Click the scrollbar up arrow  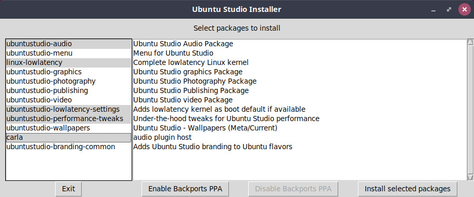(x=470, y=42)
